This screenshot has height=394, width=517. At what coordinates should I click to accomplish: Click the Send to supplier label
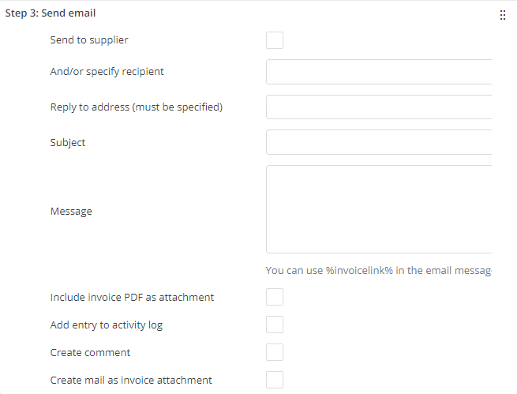coord(89,40)
